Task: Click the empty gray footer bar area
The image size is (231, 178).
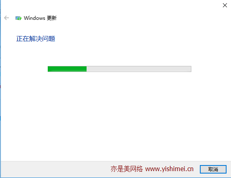Action: (x=55, y=169)
